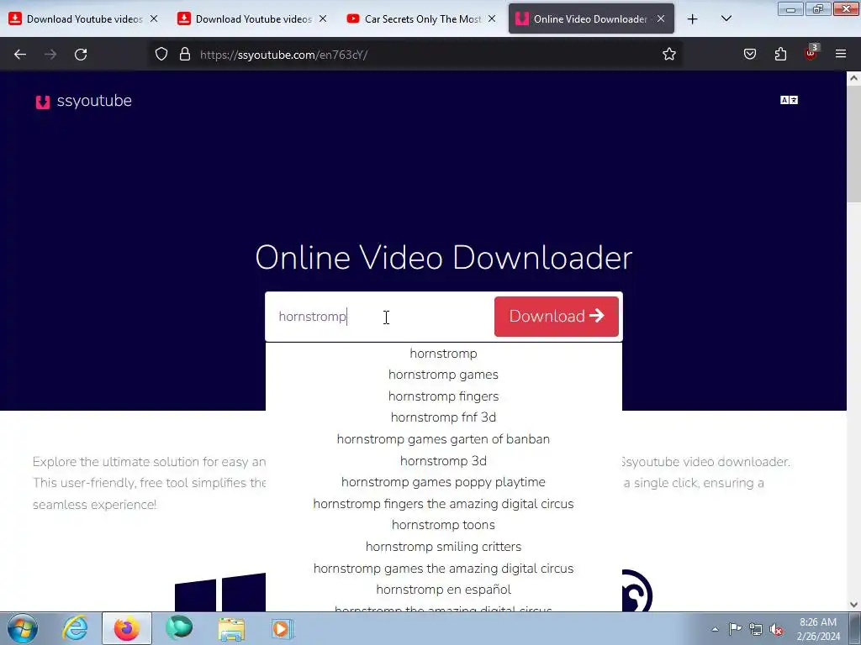Click the ssyoutube logo

tap(83, 101)
